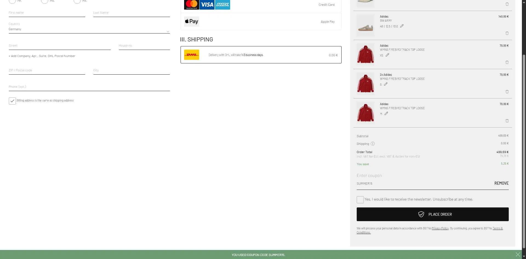Click the BW ARMY product name

pyautogui.click(x=386, y=21)
